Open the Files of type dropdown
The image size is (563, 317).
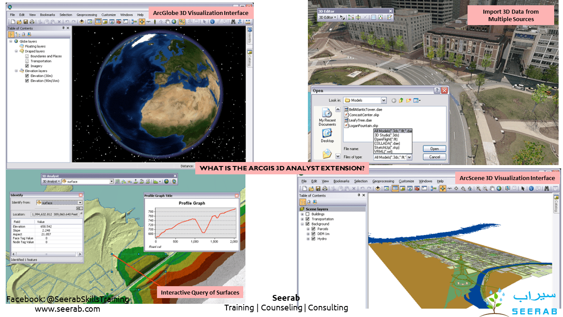(x=409, y=157)
